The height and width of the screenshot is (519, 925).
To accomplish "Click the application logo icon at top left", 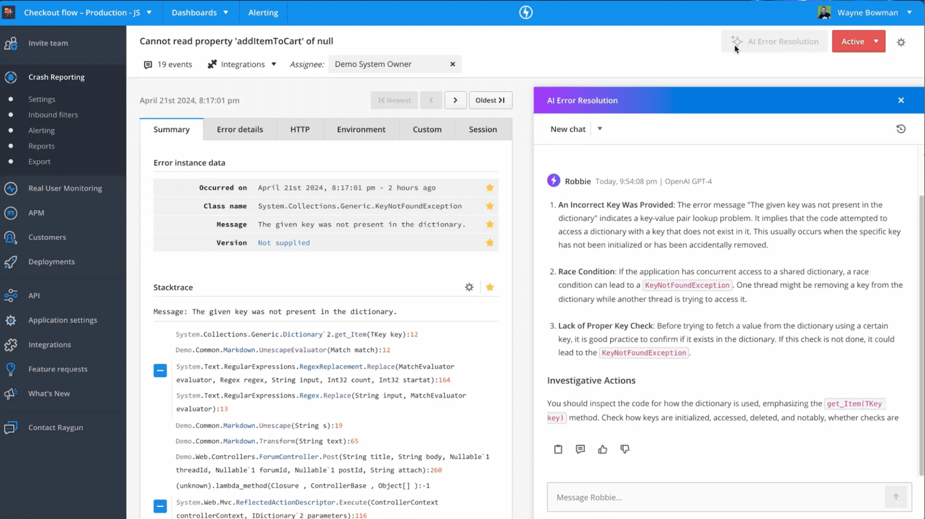I will point(8,12).
